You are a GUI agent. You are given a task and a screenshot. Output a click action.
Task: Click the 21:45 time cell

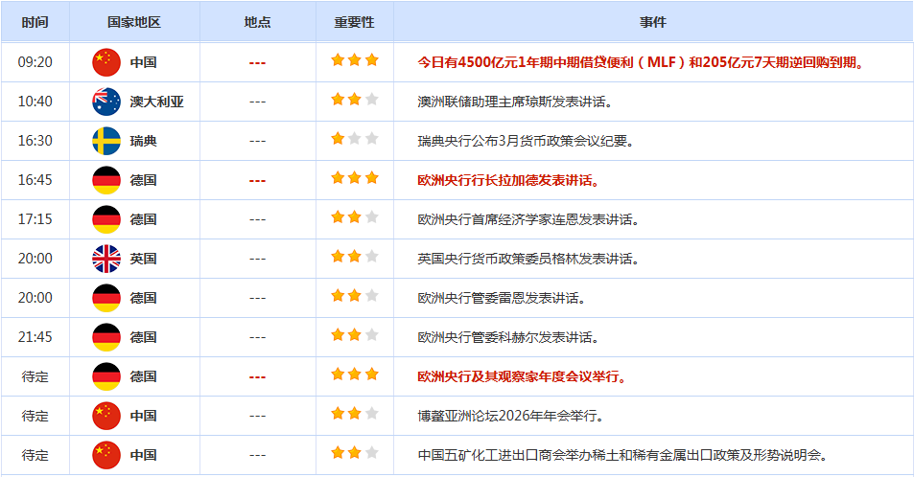35,337
